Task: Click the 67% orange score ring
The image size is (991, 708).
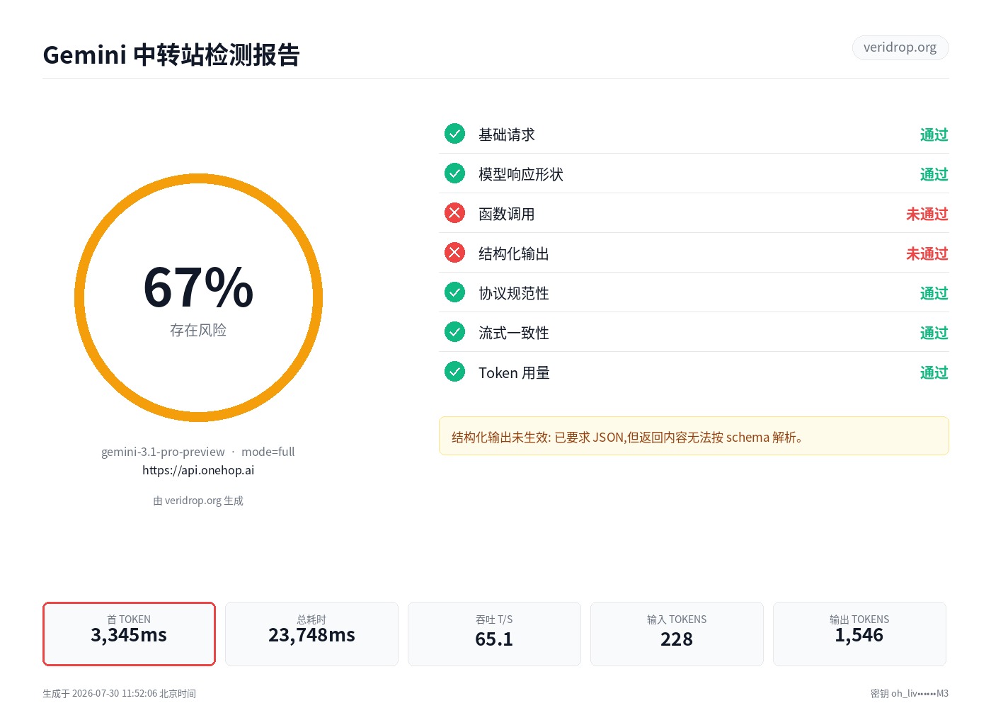Action: 198,297
